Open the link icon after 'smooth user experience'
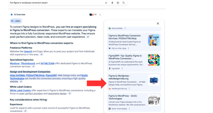This screenshot has height=113, width=213. click(88, 37)
